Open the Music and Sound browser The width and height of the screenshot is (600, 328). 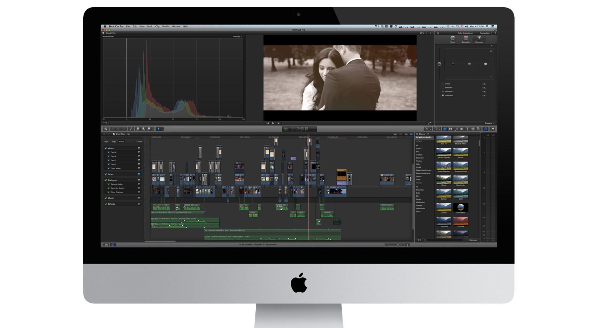pos(456,129)
